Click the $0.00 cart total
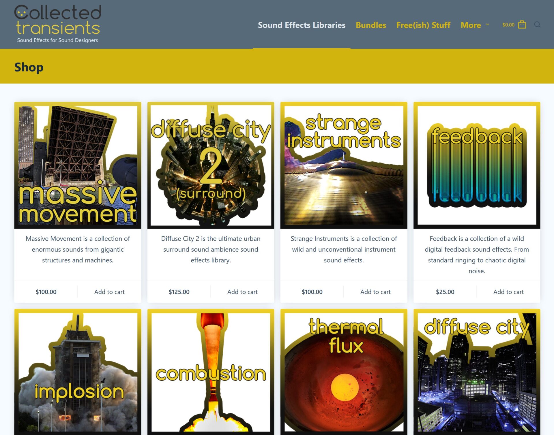Viewport: 554px width, 435px height. click(x=508, y=25)
